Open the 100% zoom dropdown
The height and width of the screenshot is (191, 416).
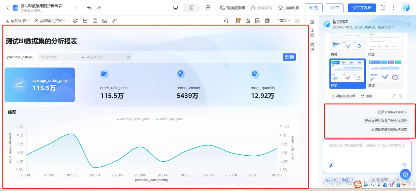click(x=284, y=21)
